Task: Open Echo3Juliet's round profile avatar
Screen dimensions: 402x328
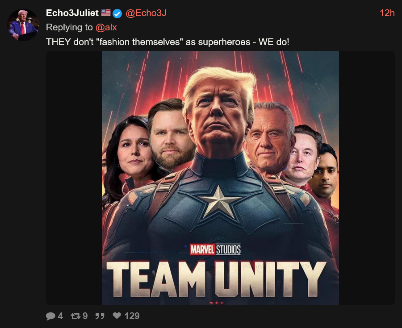Action: [23, 25]
